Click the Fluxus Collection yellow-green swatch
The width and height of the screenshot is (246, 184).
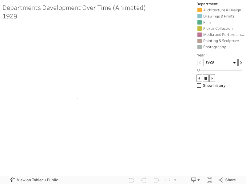click(x=199, y=29)
